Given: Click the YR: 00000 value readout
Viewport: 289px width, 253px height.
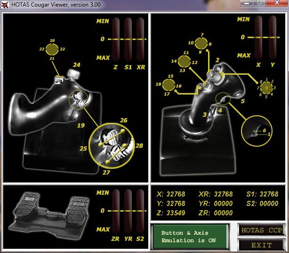Looking at the screenshot, I should click(x=216, y=204).
